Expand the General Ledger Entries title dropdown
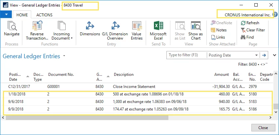The width and height of the screenshot is (279, 135). [64, 56]
